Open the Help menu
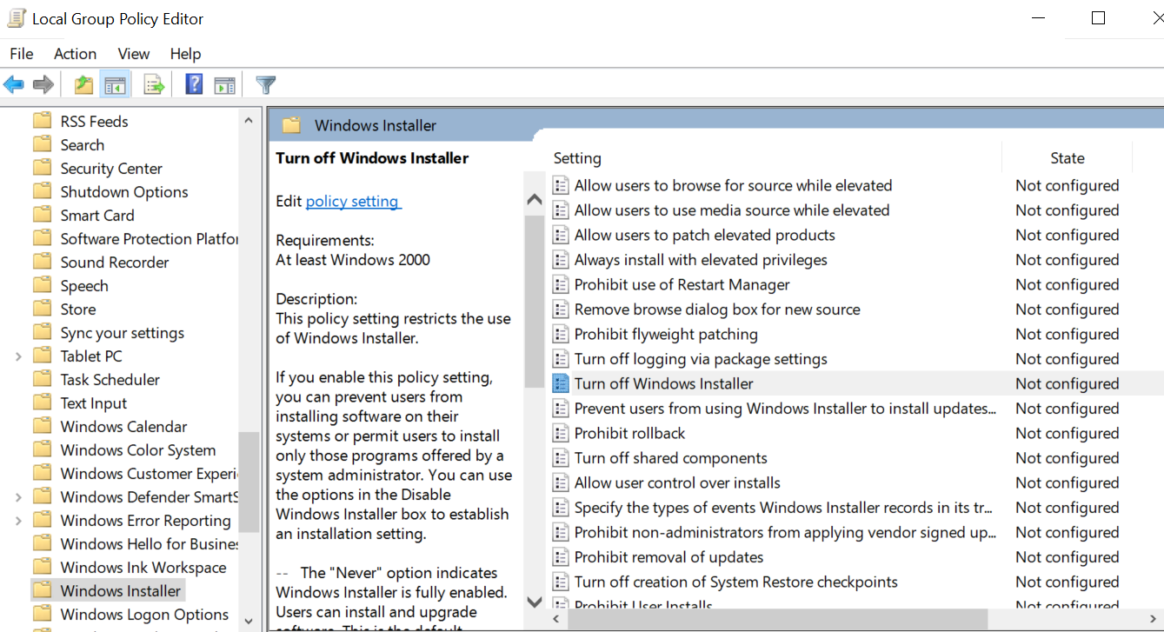The height and width of the screenshot is (632, 1164). coord(185,54)
